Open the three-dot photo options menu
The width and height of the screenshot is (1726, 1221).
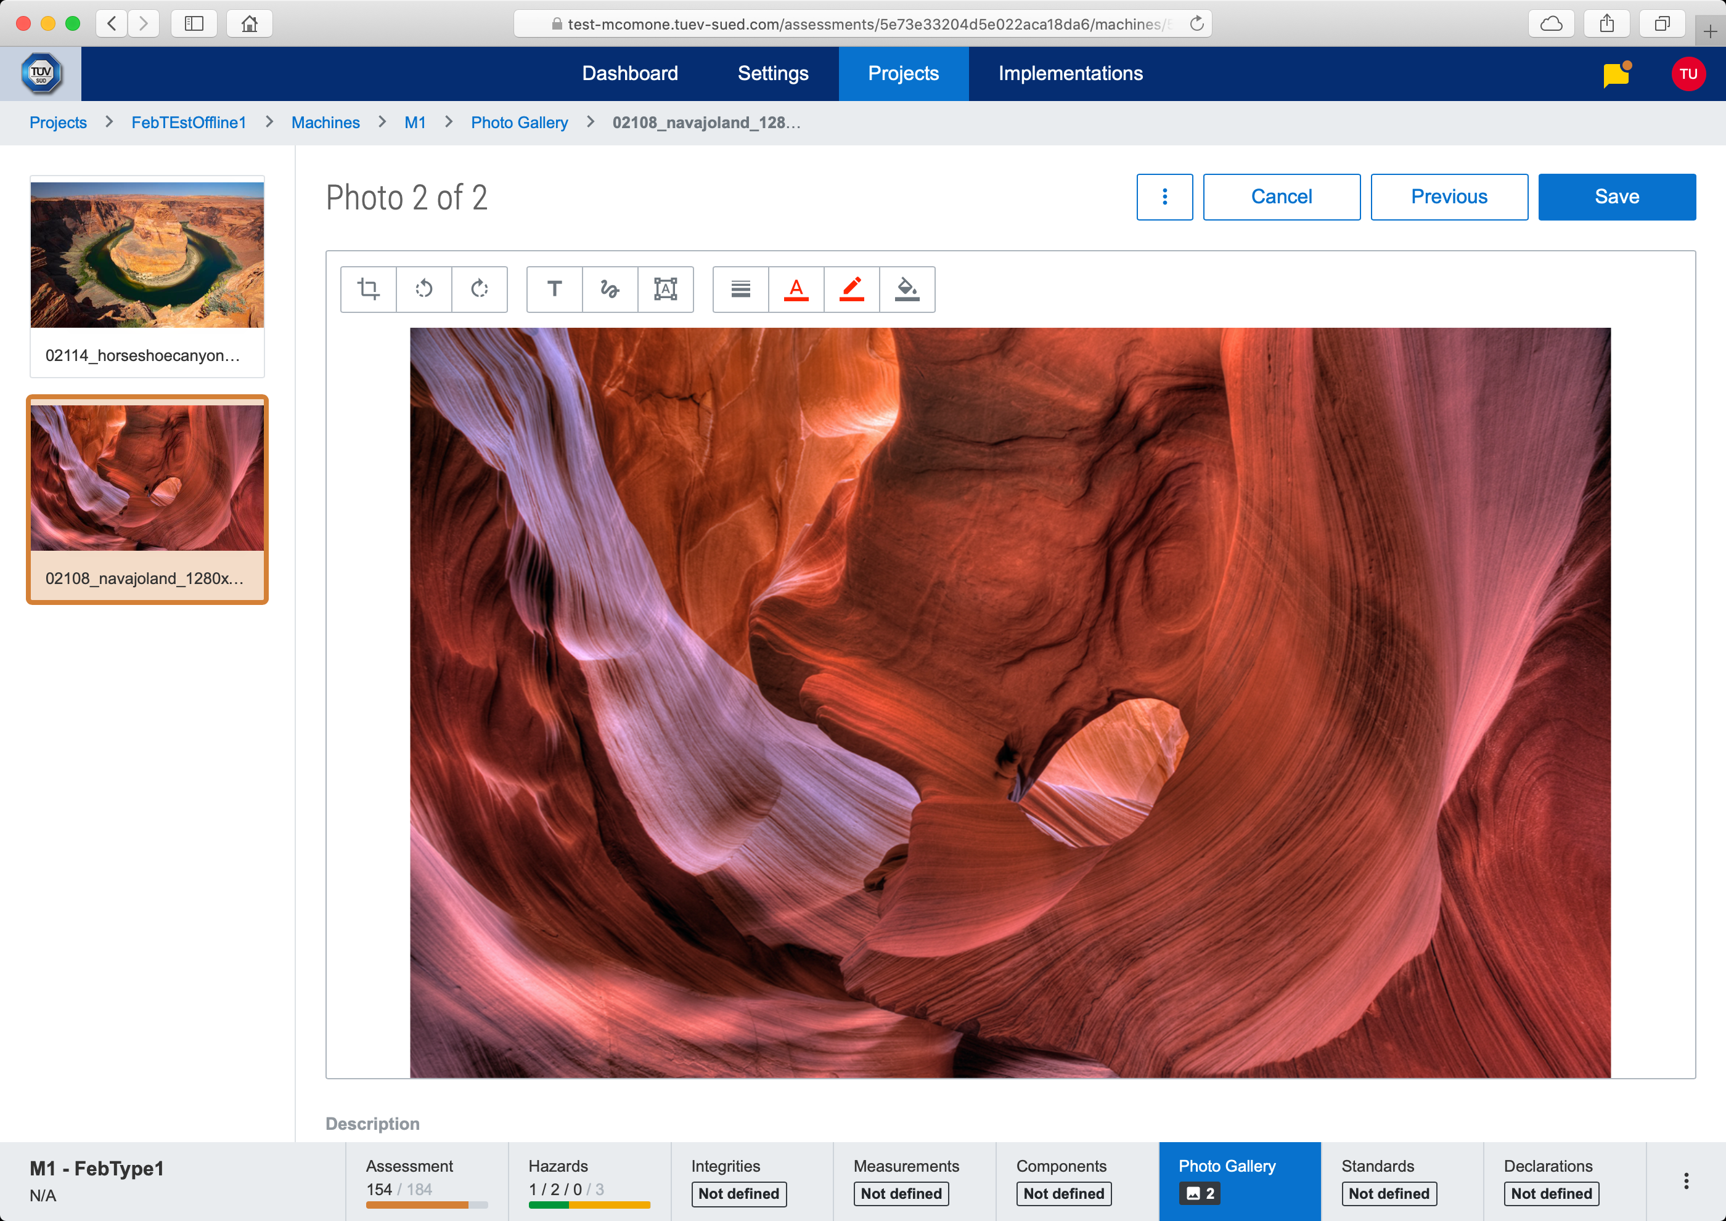(1164, 197)
